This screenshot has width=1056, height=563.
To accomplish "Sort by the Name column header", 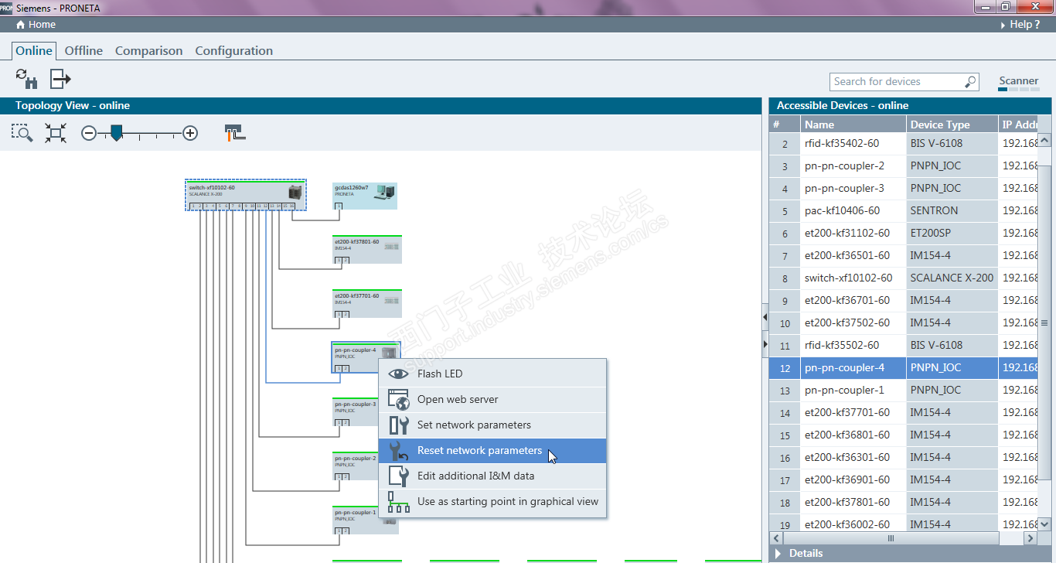I will [x=853, y=124].
